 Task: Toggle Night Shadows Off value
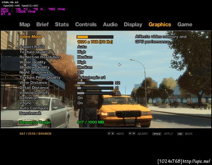coord(81,72)
